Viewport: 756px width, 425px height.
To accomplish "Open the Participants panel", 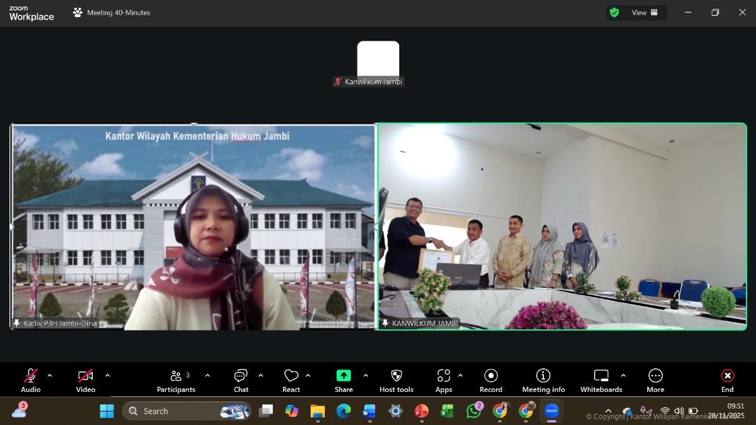I will coord(176,381).
